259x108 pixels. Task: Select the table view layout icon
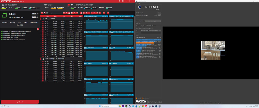pyautogui.click(x=45, y=13)
